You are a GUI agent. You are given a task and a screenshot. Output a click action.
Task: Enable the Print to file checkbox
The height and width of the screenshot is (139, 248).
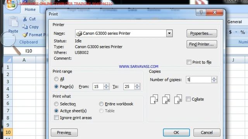tap(189, 62)
